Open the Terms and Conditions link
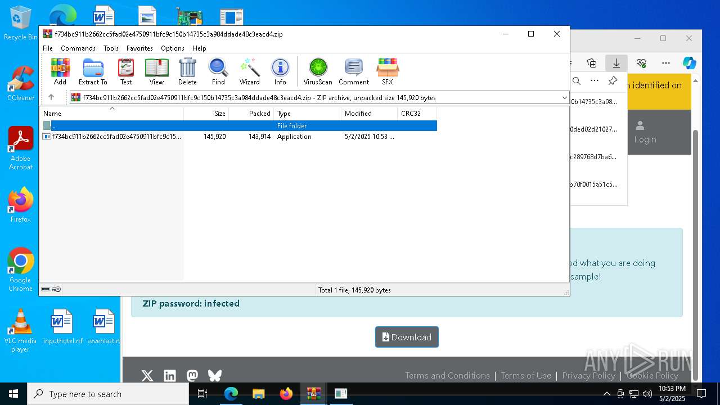The image size is (720, 405). point(447,375)
